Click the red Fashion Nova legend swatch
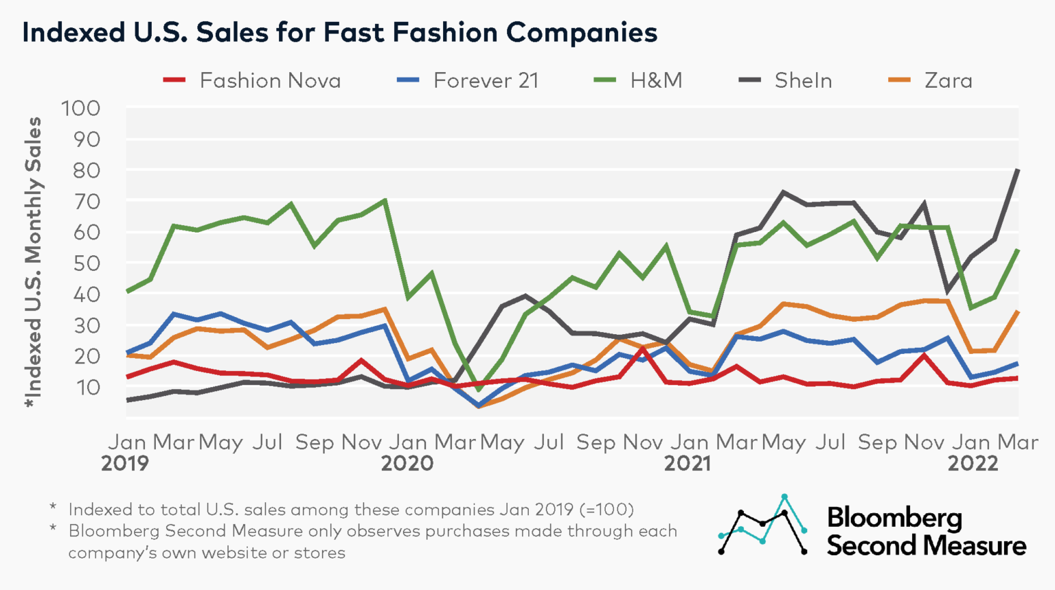The height and width of the screenshot is (590, 1055). click(174, 80)
